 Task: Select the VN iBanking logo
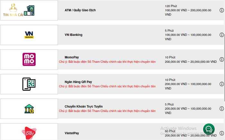29,35
